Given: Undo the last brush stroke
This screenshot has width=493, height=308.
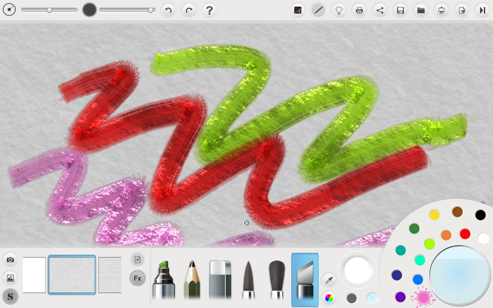Looking at the screenshot, I should pos(168,10).
